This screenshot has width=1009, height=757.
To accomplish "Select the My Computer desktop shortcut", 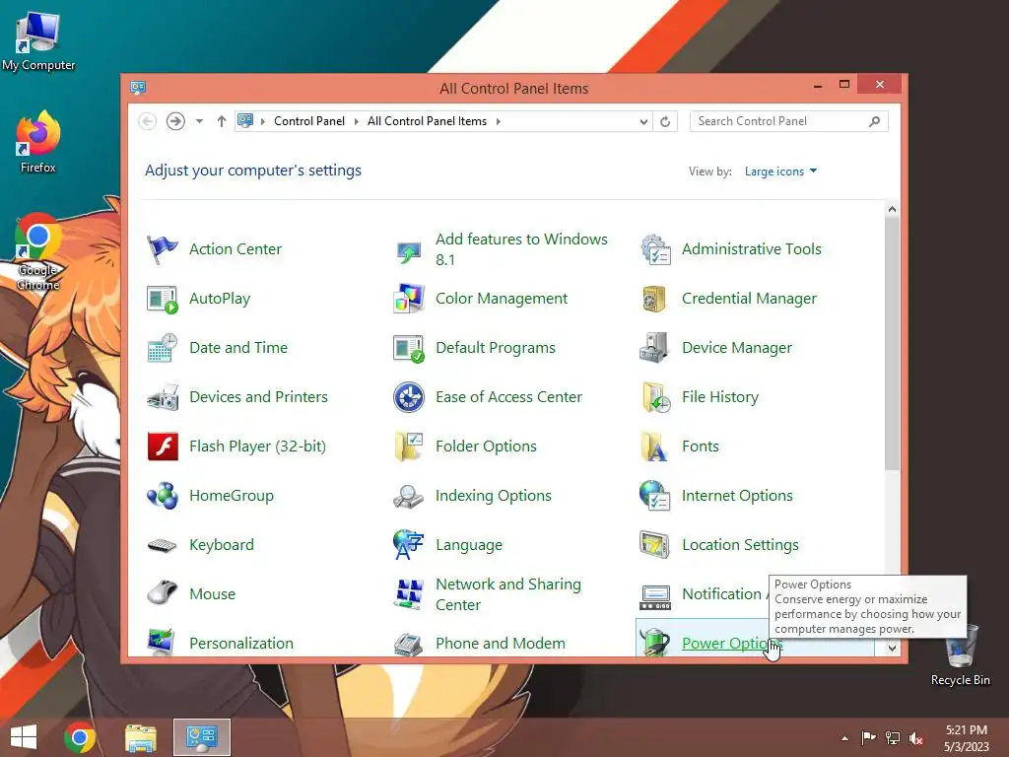I will (38, 41).
